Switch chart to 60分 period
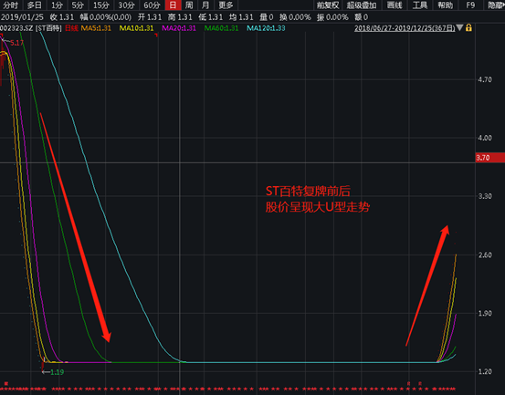 pyautogui.click(x=152, y=5)
